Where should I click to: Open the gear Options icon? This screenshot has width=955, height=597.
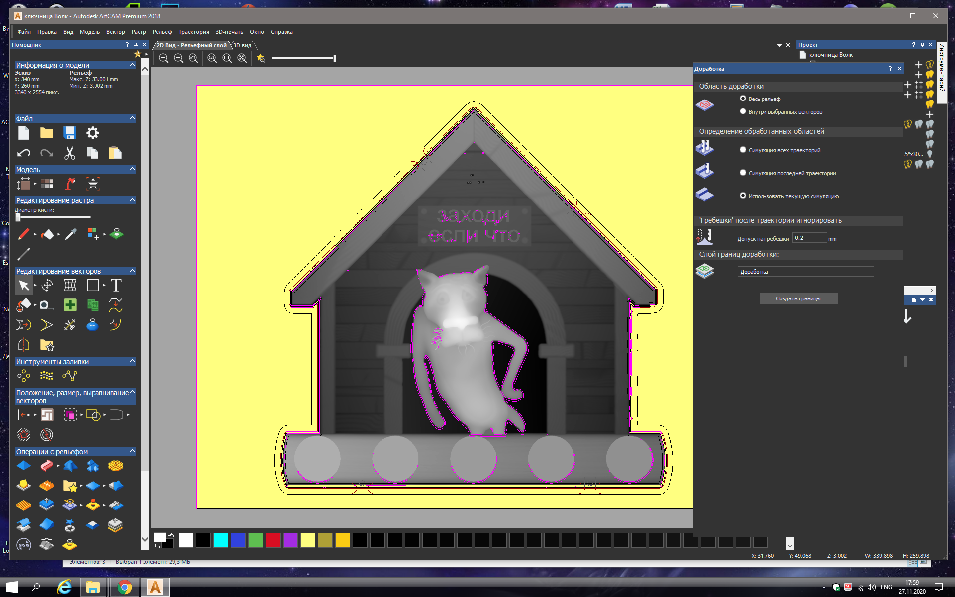pyautogui.click(x=93, y=133)
